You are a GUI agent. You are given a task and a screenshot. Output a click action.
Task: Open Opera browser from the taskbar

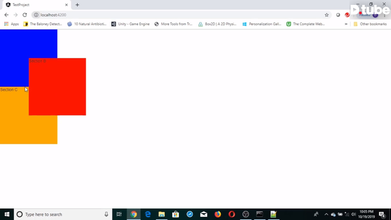pyautogui.click(x=232, y=215)
